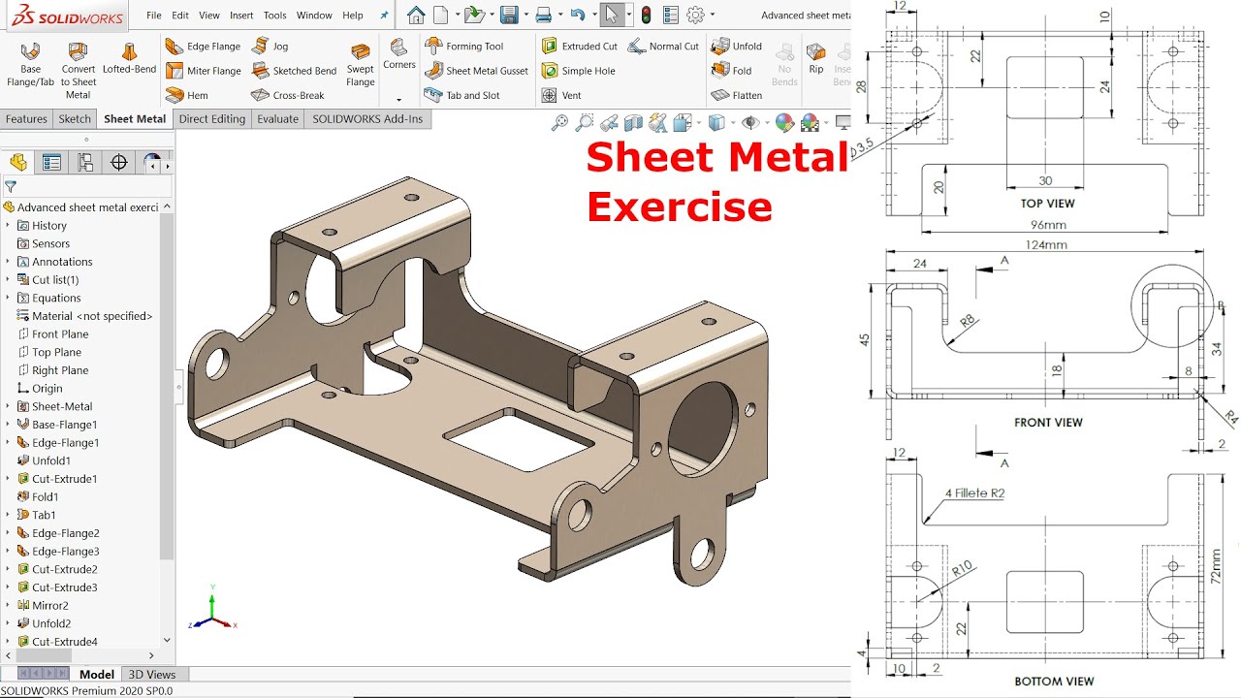Expand the History tree node
Image resolution: width=1241 pixels, height=698 pixels.
(x=8, y=225)
